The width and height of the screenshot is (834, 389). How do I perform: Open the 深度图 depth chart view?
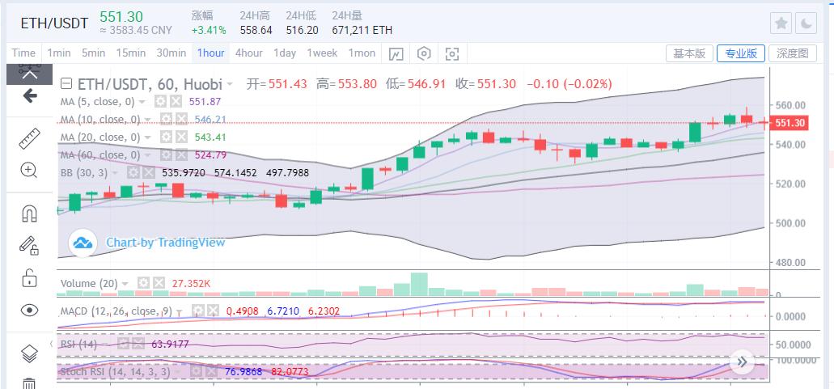(791, 53)
